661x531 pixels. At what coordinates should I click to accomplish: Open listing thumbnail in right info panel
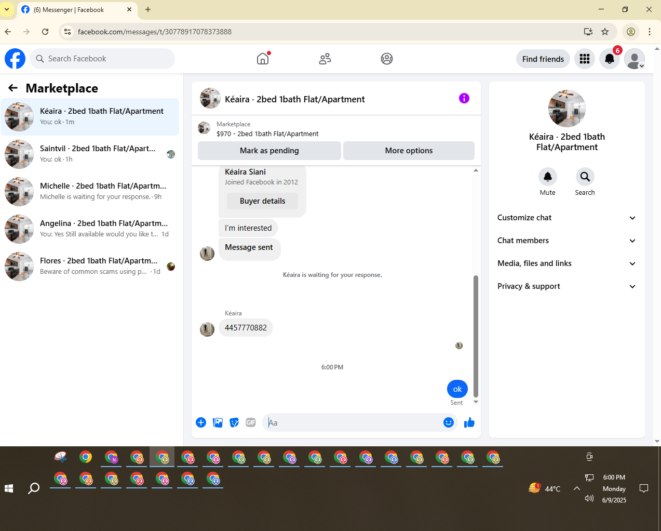pyautogui.click(x=567, y=109)
